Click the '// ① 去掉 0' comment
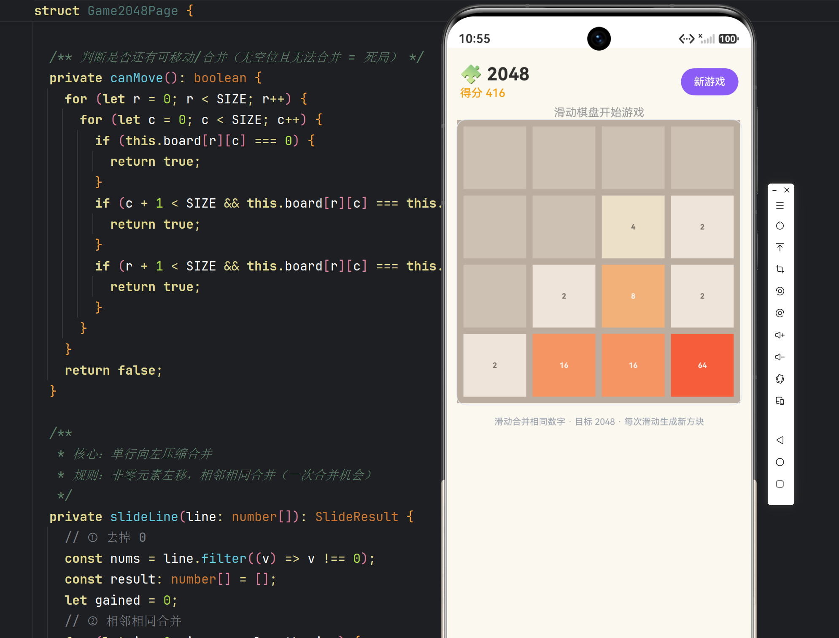Screen dimensions: 839x638 pyautogui.click(x=105, y=537)
